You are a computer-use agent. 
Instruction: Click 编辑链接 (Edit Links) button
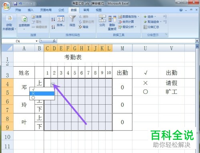(40, 27)
